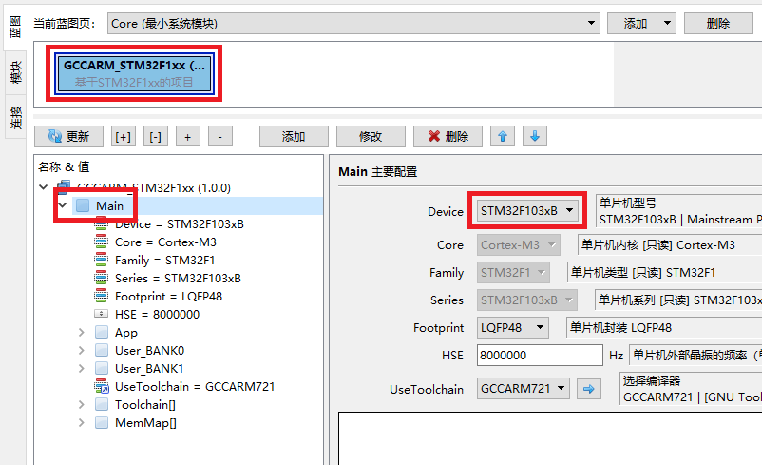Viewport: 762px width, 465px height.
Task: Click the disabled Series STM32F103xB combo
Action: 526,300
